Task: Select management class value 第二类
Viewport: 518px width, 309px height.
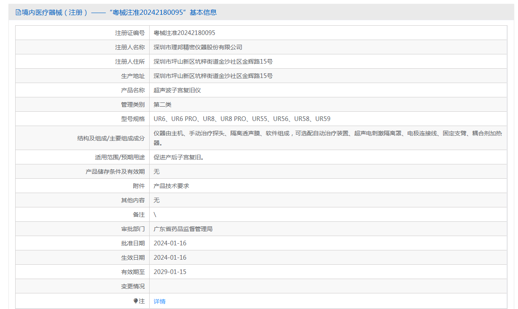Action: [163, 105]
